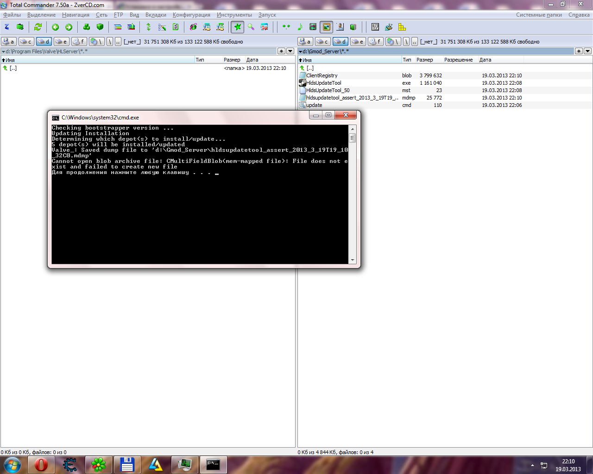Viewport: 593px width, 474px height.
Task: Open right panel directory history dropdown arrow
Action: [x=587, y=51]
